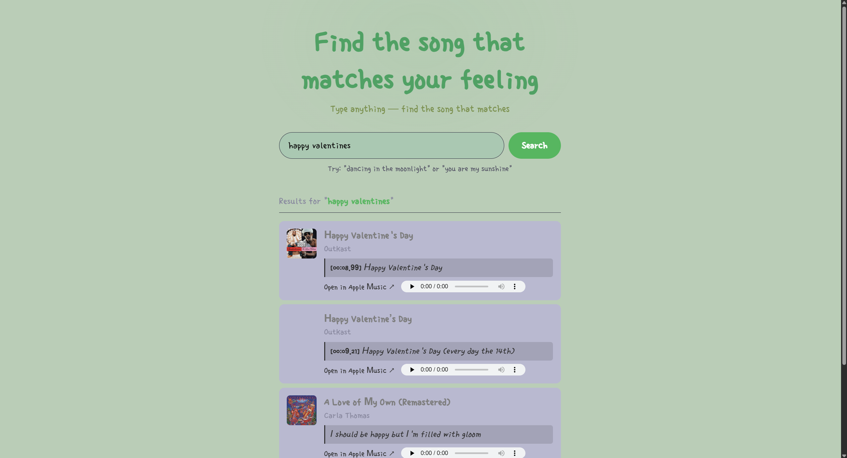
Task: Click the OutKast album cover thumbnail
Action: pyautogui.click(x=301, y=244)
